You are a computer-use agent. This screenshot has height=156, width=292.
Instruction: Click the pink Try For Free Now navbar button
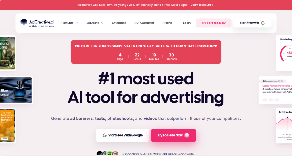(214, 23)
